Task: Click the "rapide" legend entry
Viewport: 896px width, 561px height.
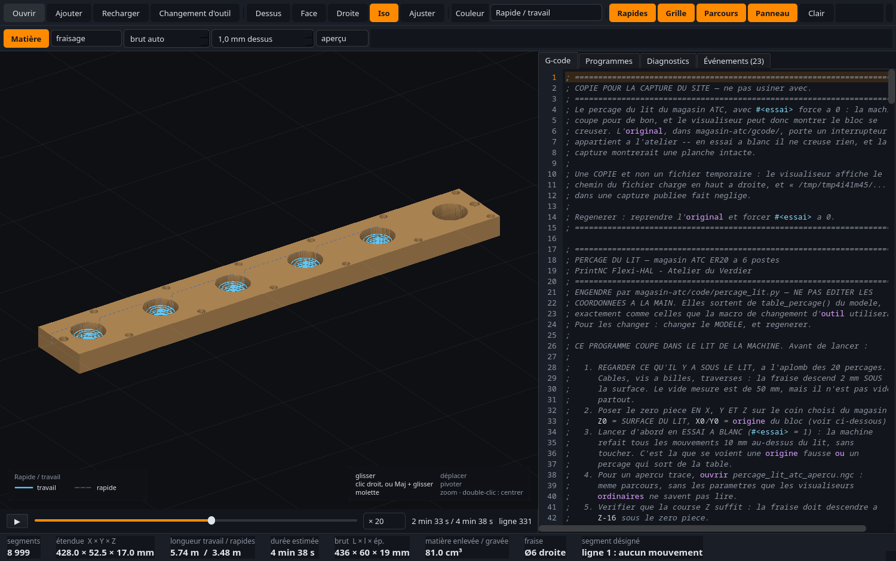Action: 96,488
